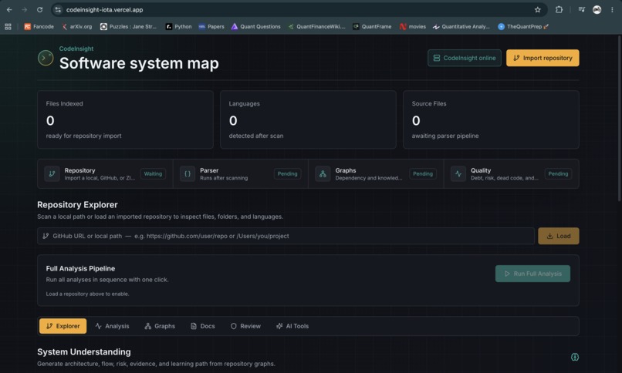Image resolution: width=622 pixels, height=373 pixels.
Task: Click the Files Indexed card
Action: tap(125, 119)
